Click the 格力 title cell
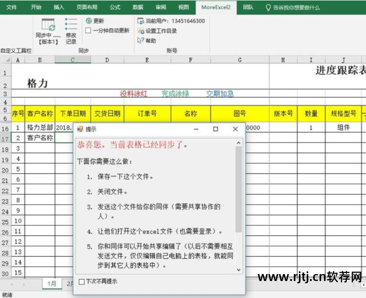 (37, 83)
